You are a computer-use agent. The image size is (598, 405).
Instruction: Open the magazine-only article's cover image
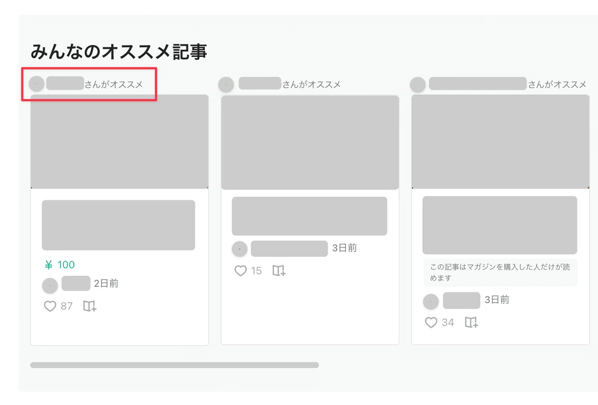[x=500, y=142]
